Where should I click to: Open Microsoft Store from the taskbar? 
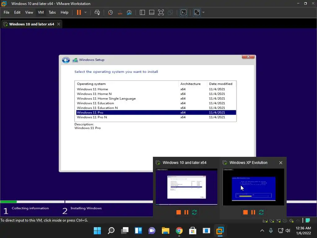[193, 231]
